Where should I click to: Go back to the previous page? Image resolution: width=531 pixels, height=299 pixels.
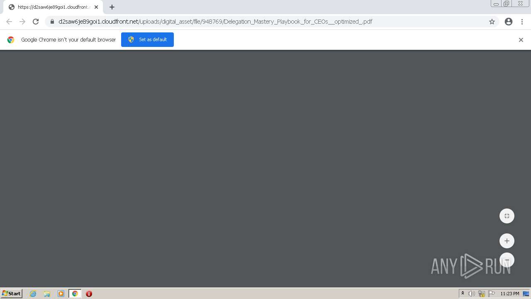click(x=9, y=22)
